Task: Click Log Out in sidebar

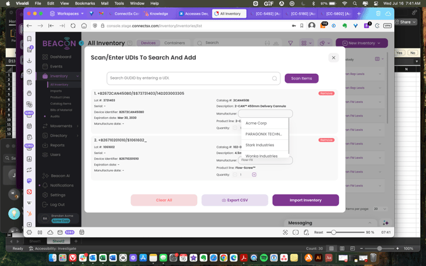Action: tap(57, 204)
